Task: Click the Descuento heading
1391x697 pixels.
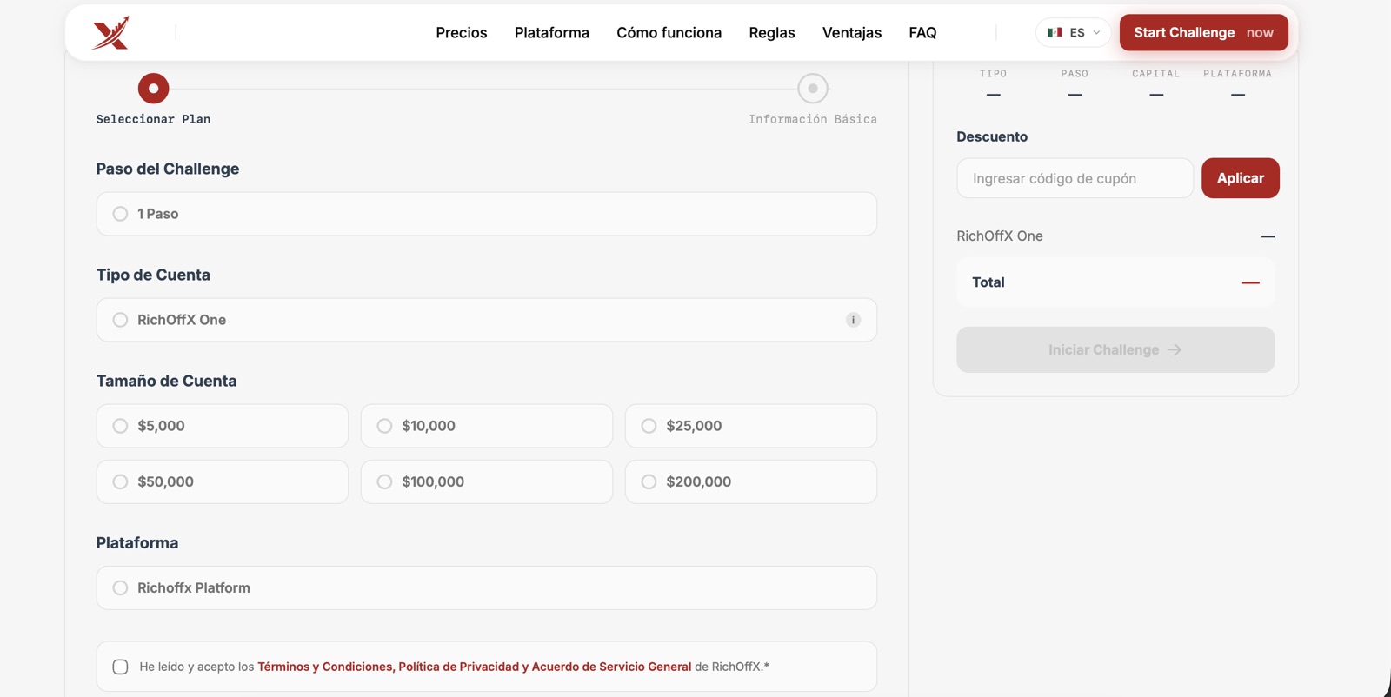Action: (992, 136)
